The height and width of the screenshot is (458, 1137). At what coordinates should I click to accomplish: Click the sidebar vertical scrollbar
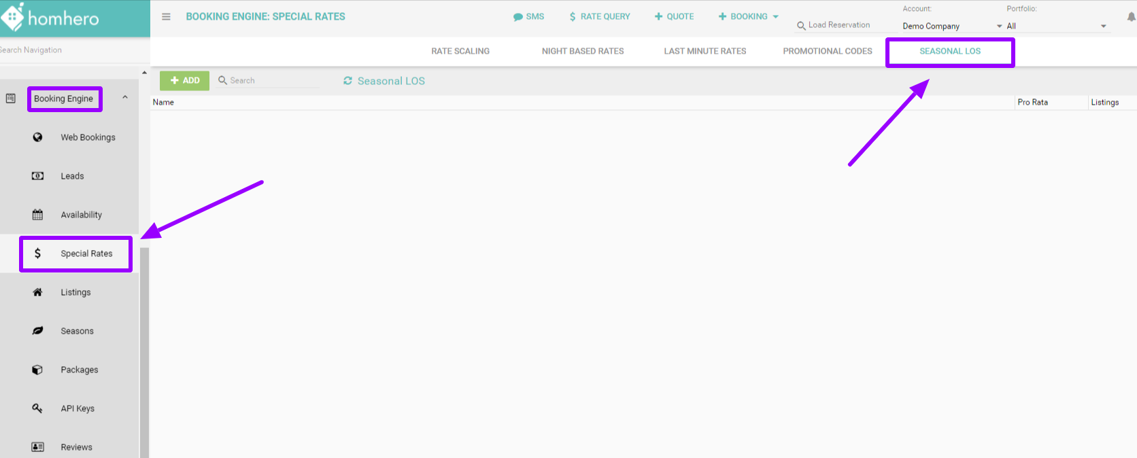(x=144, y=340)
